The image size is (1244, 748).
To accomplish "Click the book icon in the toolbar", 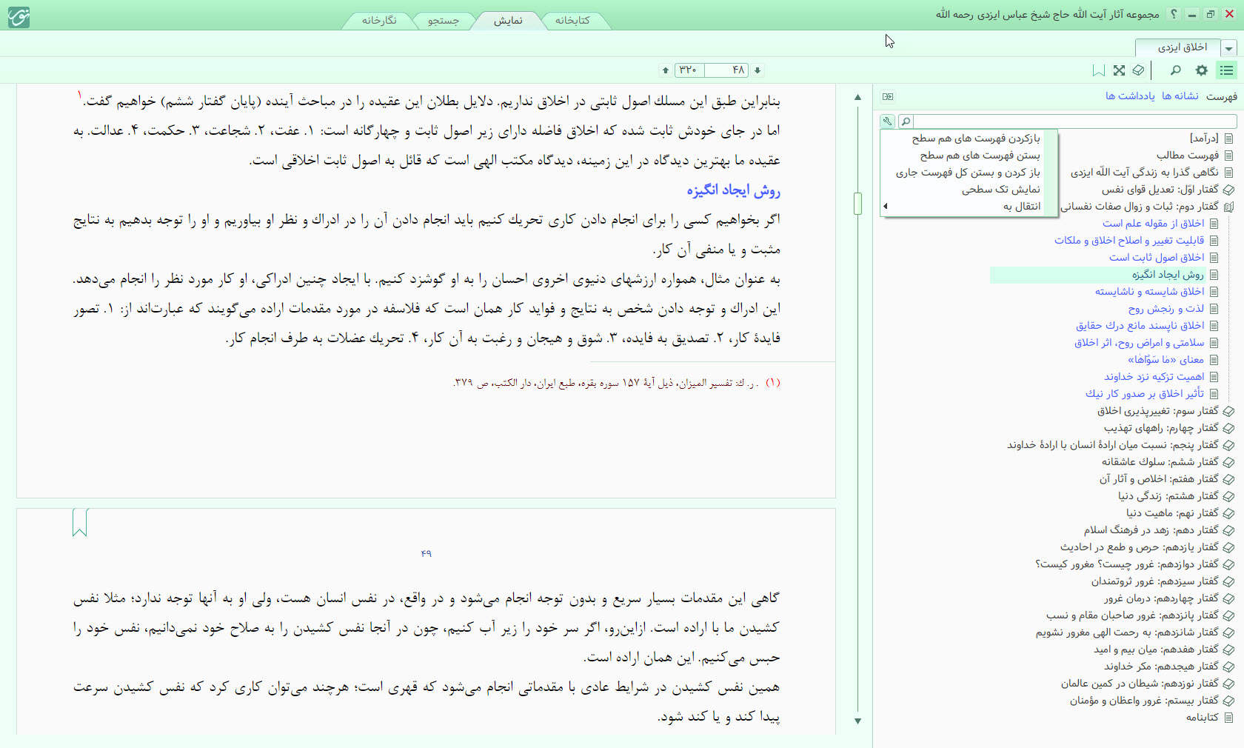I will click(1138, 70).
